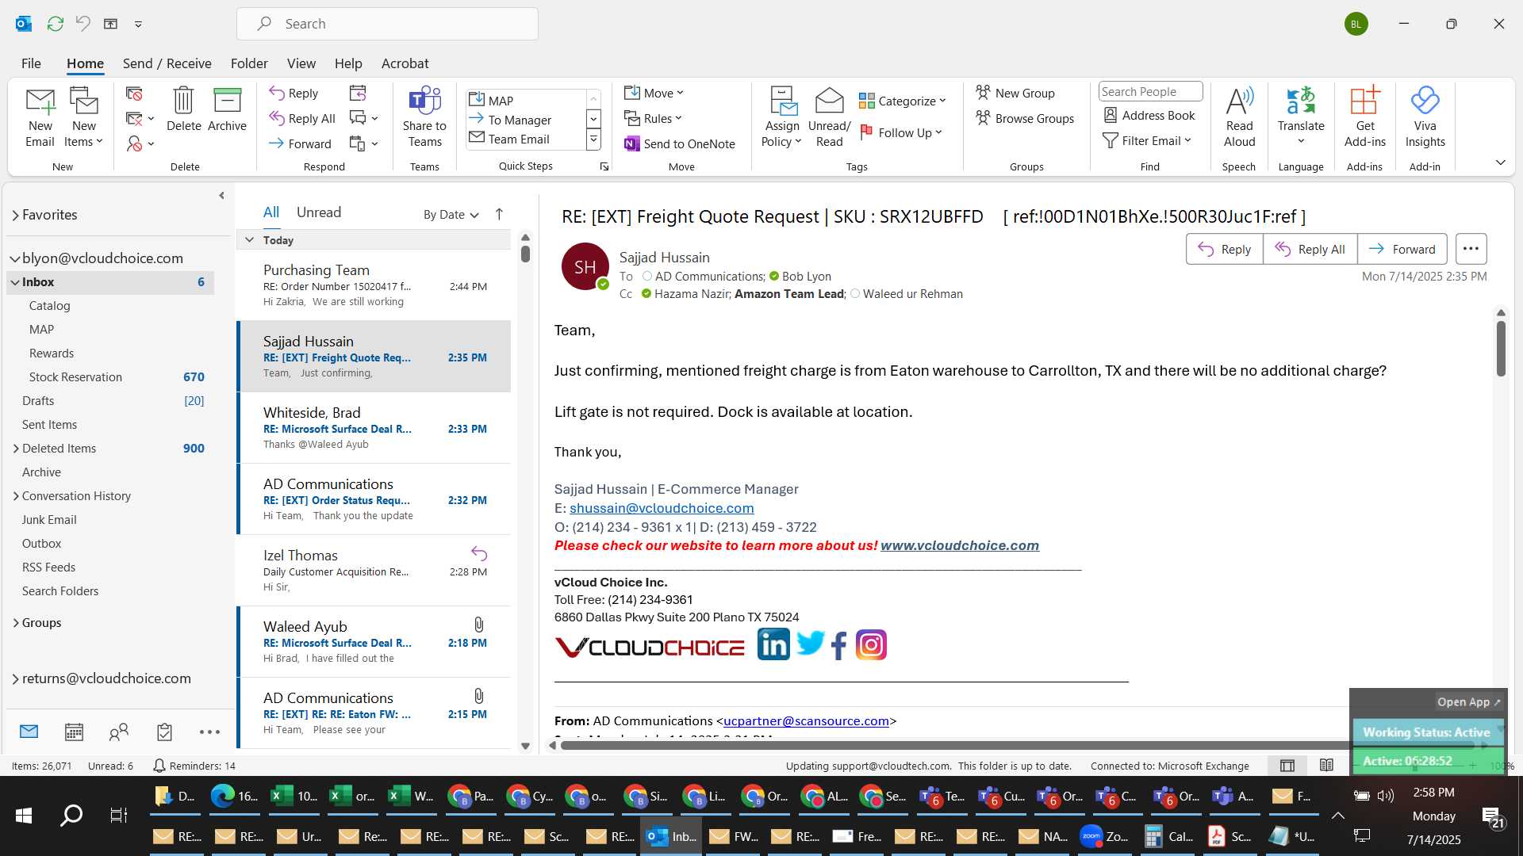Click LinkedIn icon in email signature

(773, 644)
